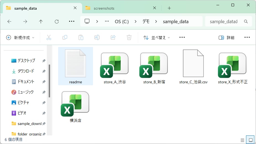Click the pin icon beside ピクチャ
This screenshot has height=144, width=256.
pos(44,103)
